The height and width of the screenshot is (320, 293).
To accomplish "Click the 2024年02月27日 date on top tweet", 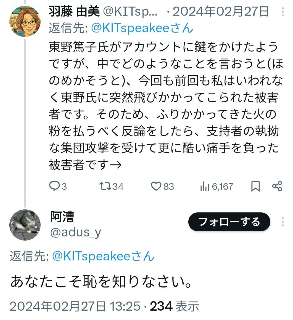I will (x=221, y=12).
